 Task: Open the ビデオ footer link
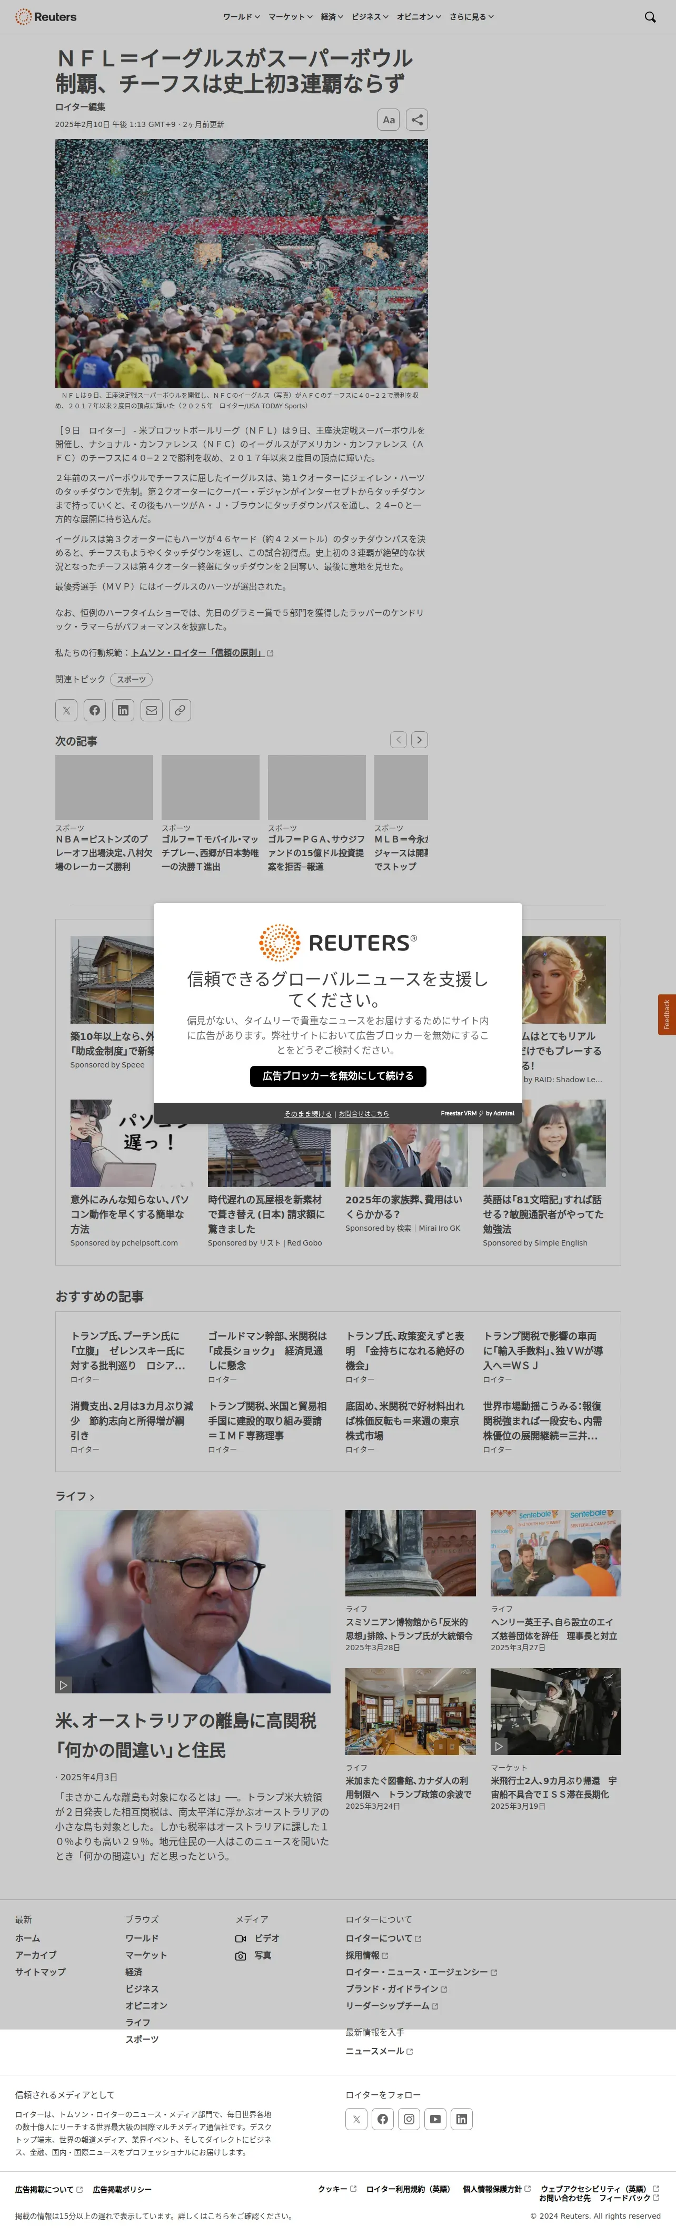[257, 1937]
